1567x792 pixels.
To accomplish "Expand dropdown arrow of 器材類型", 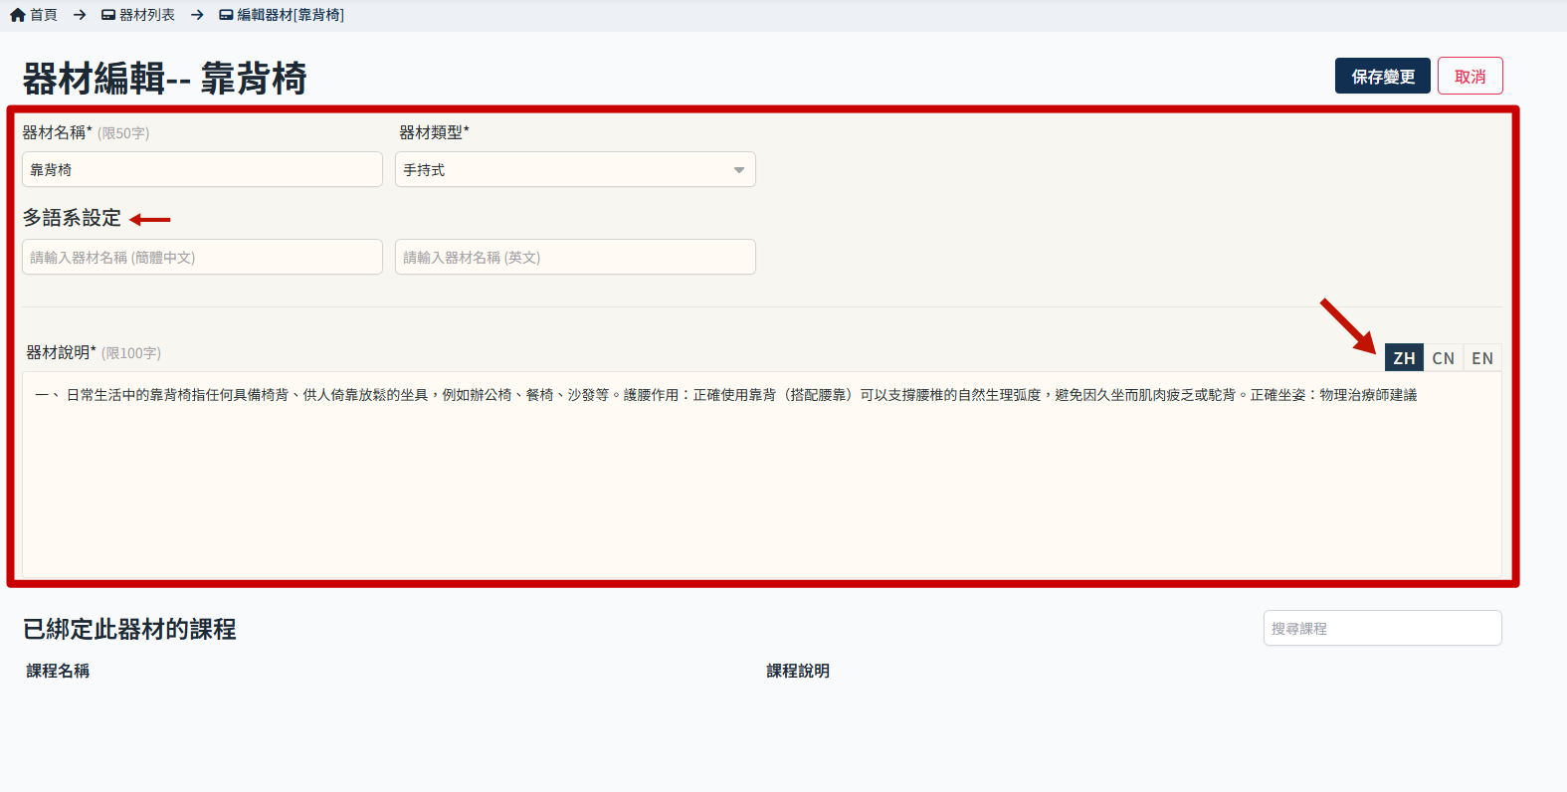I will click(738, 170).
